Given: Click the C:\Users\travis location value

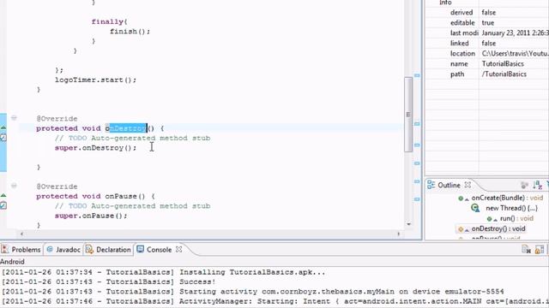Looking at the screenshot, I should click(515, 53).
